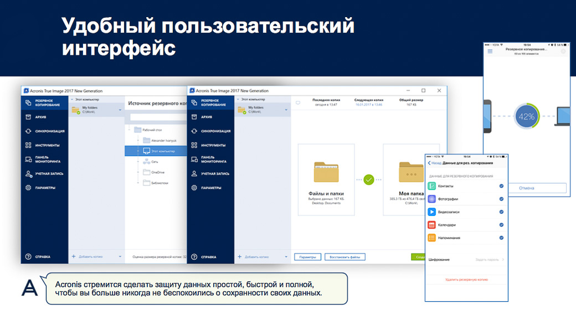Click the search field under Источник резервного копирования
576x324 pixels.
158,117
